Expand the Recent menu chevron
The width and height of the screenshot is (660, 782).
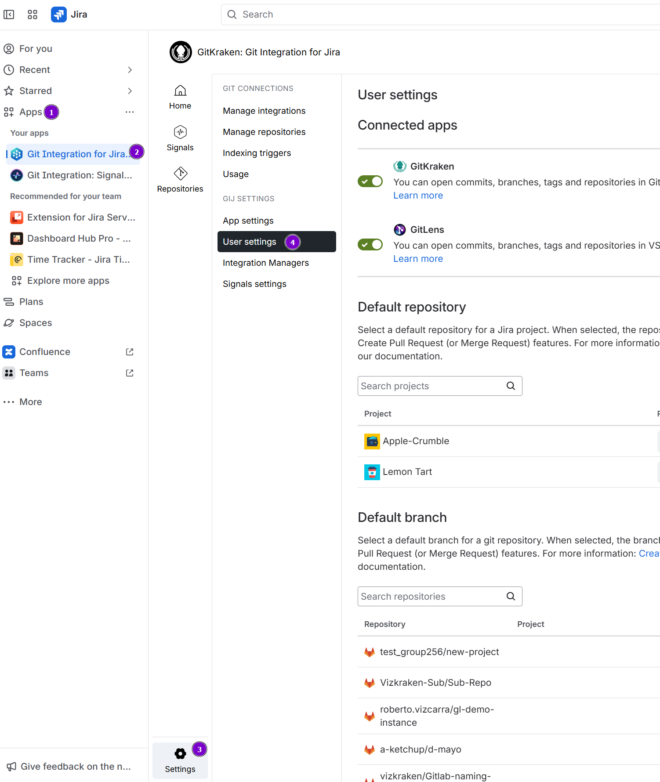(x=130, y=70)
